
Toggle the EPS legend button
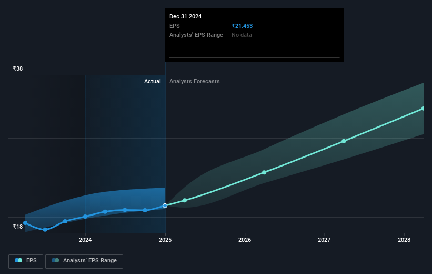26,261
